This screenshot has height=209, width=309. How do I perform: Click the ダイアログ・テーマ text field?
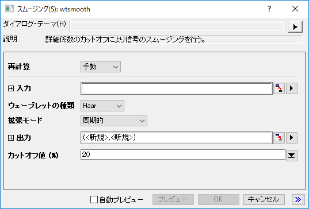pos(177,26)
